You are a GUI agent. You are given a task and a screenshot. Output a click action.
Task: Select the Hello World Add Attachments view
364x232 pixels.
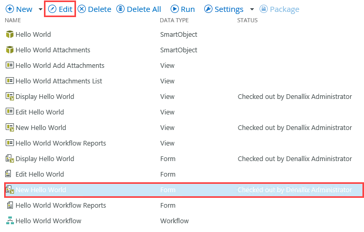pos(60,66)
